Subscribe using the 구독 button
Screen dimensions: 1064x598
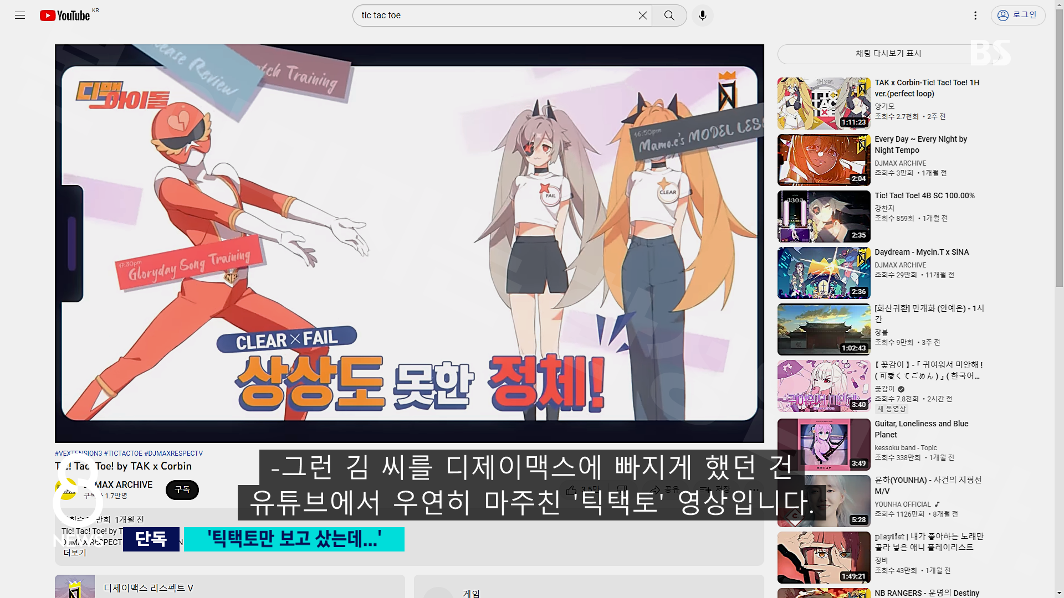tap(182, 489)
